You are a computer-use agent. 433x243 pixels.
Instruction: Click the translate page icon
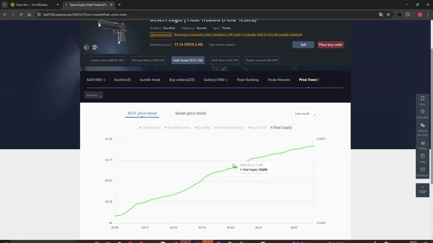(x=381, y=15)
